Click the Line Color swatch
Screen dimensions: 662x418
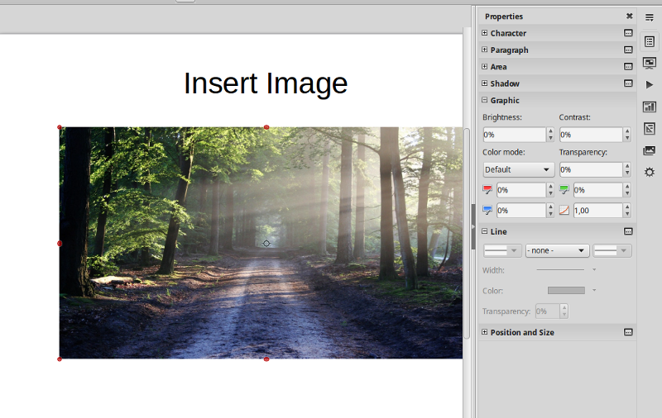[x=567, y=291]
